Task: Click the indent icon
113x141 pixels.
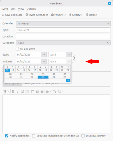Action: (42, 91)
